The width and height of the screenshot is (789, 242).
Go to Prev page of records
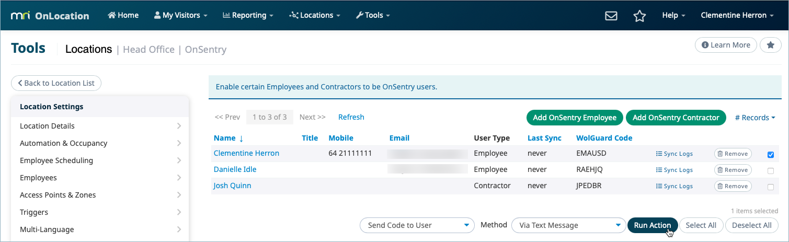click(227, 117)
